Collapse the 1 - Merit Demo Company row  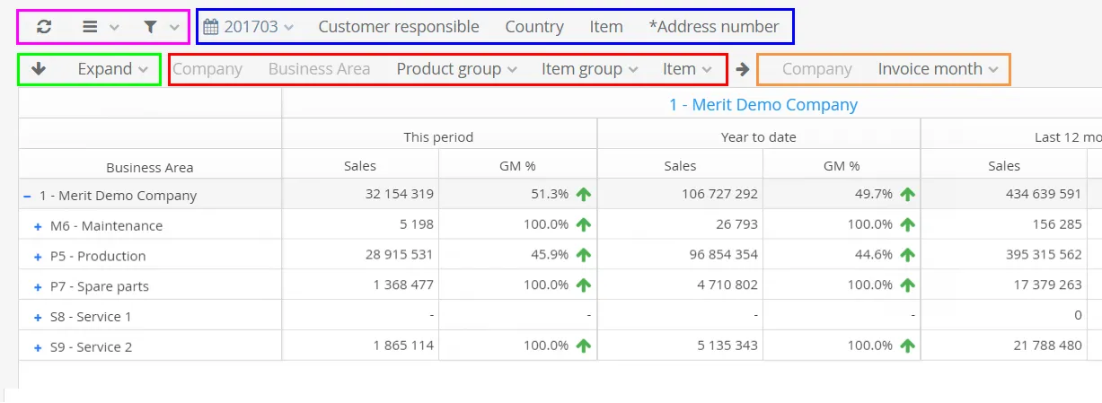(x=27, y=196)
